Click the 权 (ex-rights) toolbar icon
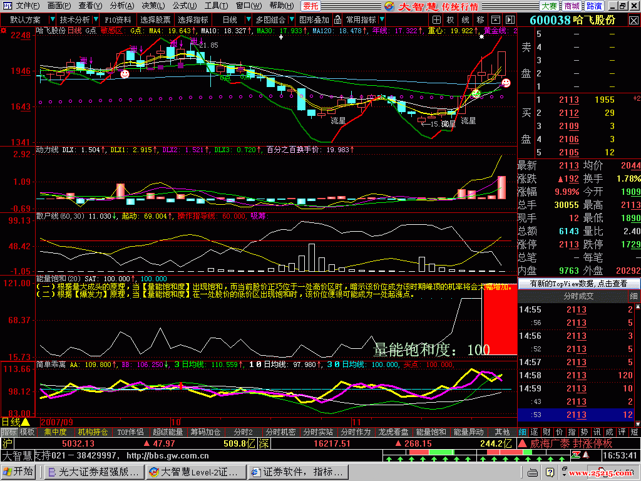Screen dimensions: 641x481 click(450, 20)
